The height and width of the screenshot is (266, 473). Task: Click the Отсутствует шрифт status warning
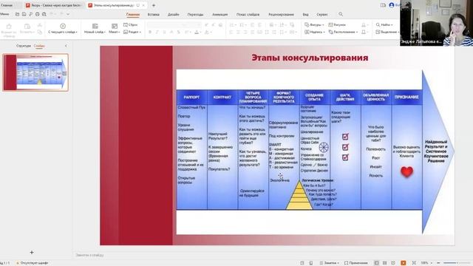pos(32,263)
